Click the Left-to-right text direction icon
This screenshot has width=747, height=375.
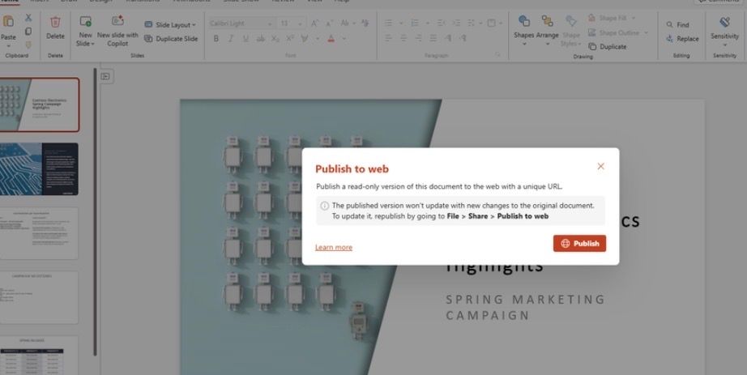click(448, 38)
